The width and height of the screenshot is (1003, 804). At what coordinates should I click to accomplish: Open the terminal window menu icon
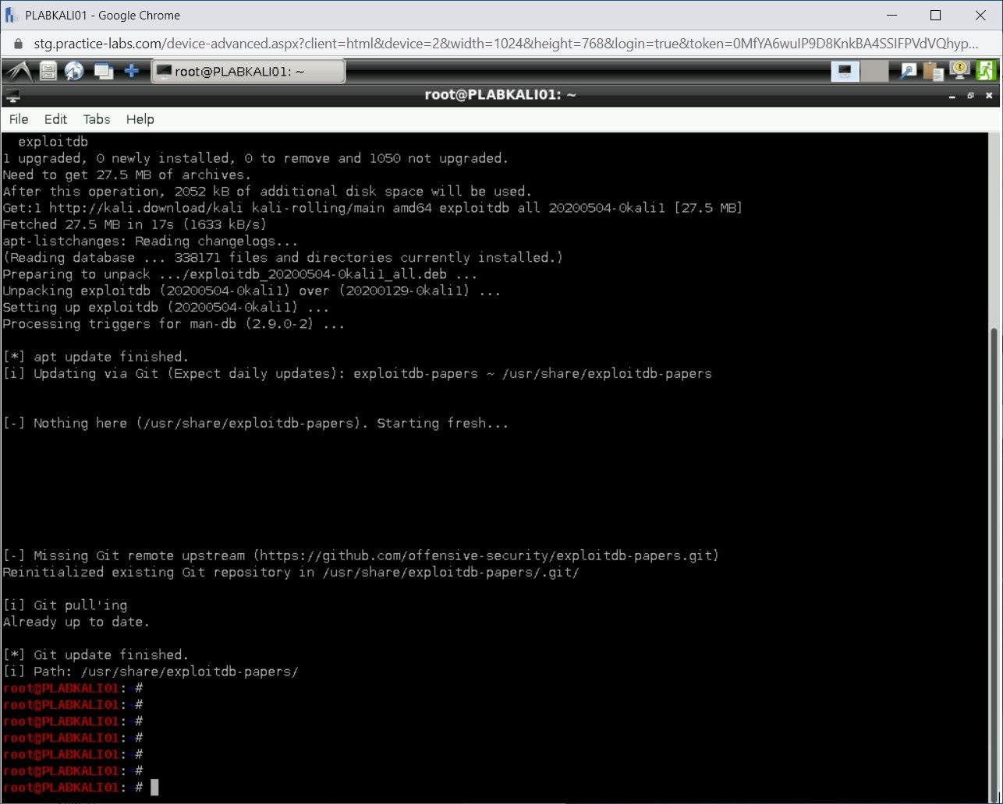pos(12,96)
